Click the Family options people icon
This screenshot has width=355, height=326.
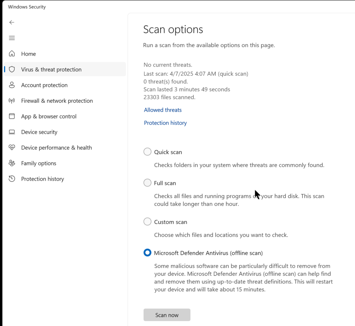(12, 163)
